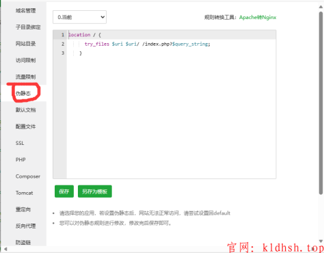Image resolution: width=324 pixels, height=253 pixels.
Task: Click the 'location / {' code line
Action: coord(85,35)
